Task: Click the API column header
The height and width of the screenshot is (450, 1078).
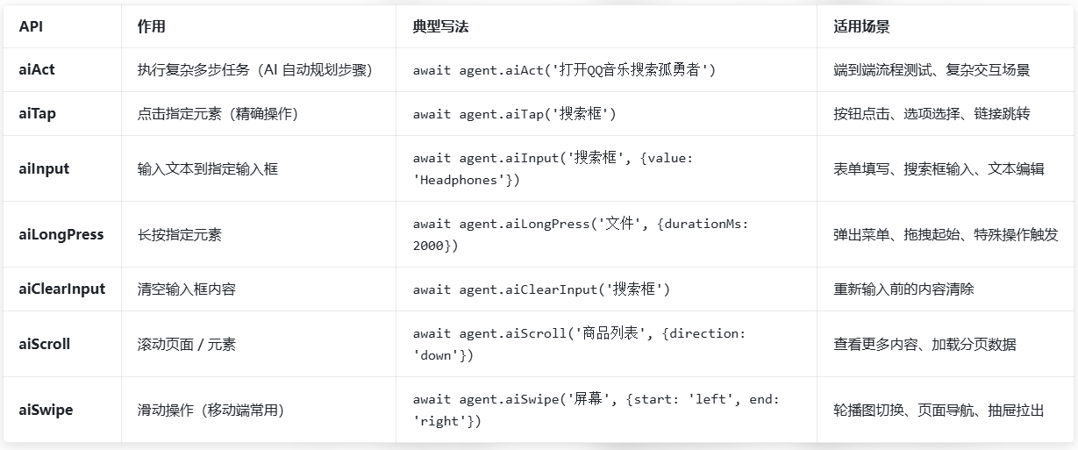Action: 31,26
